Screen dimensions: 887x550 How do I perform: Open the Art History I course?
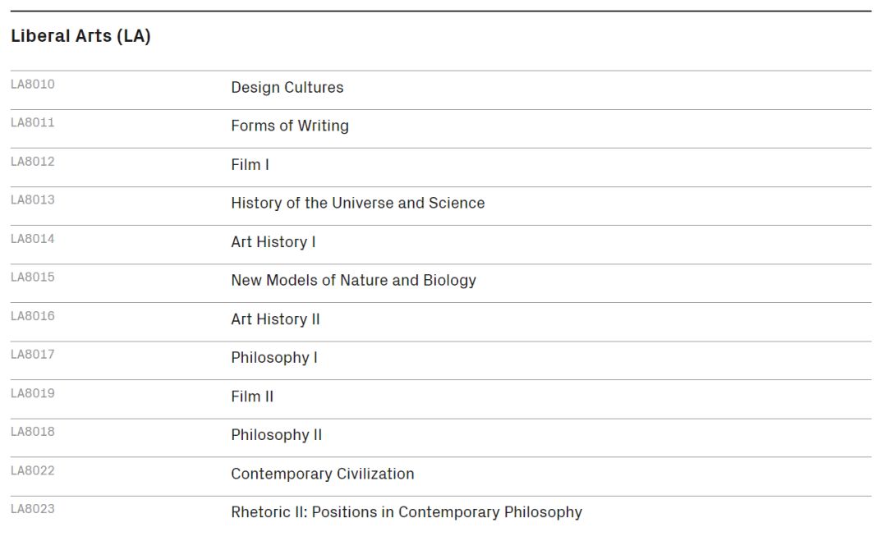point(273,242)
